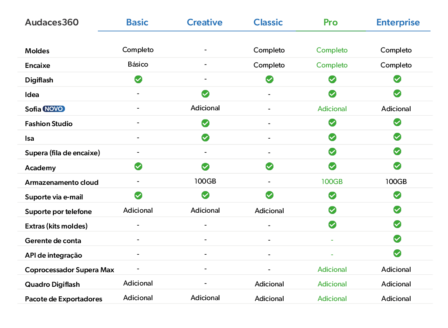
Task: Open the Classic plan header
Action: [x=268, y=22]
